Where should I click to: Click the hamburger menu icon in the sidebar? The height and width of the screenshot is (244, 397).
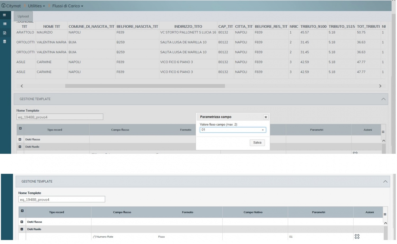[x=4, y=15]
